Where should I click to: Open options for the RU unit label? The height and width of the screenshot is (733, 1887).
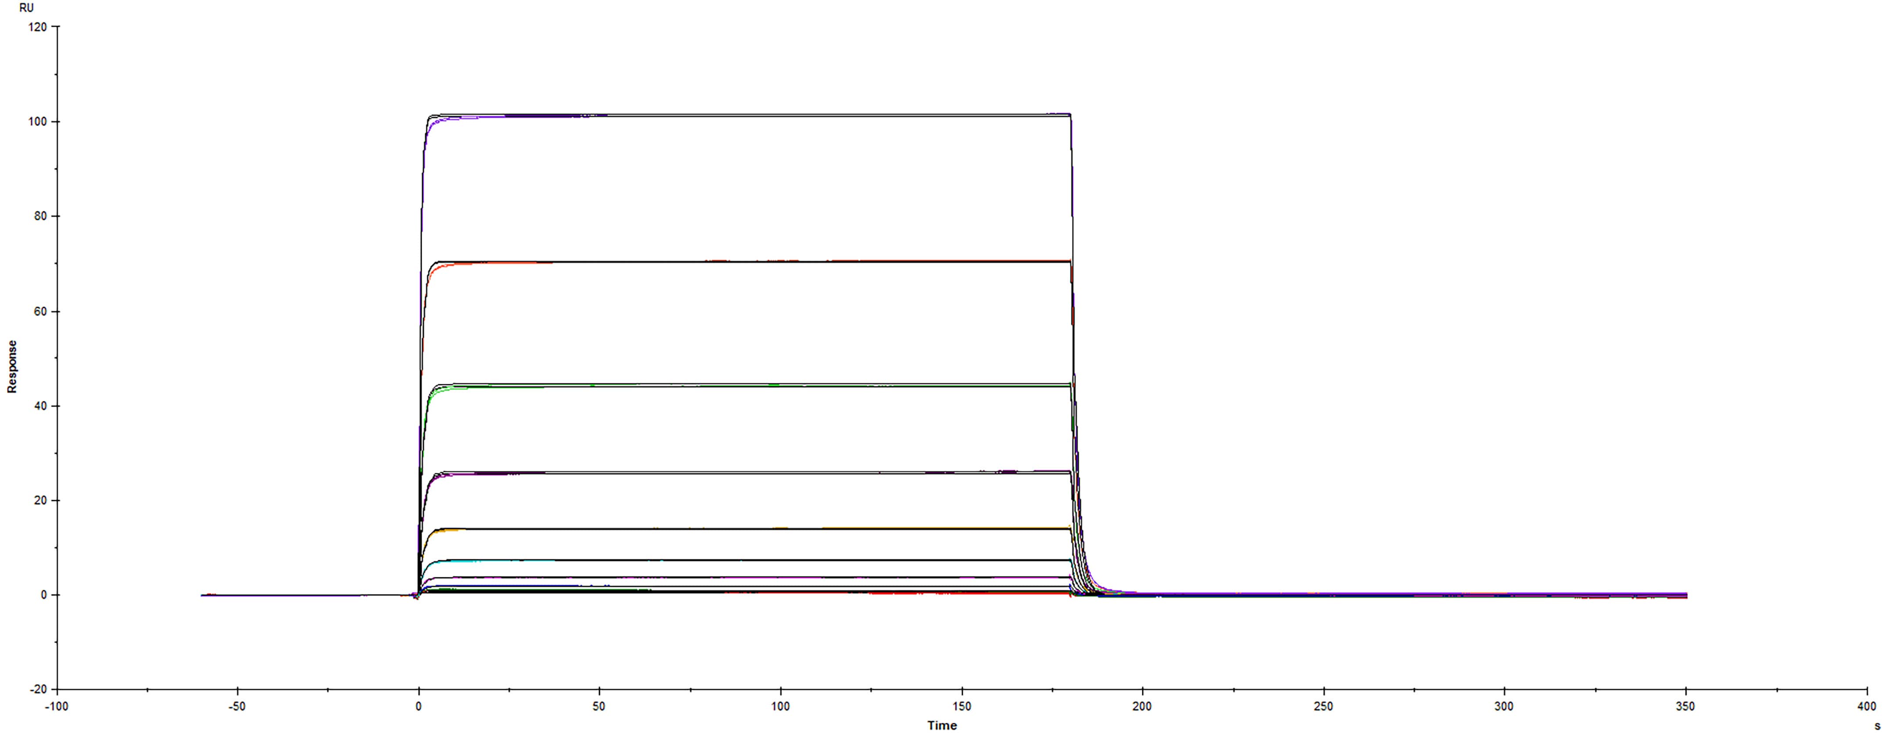(x=27, y=8)
